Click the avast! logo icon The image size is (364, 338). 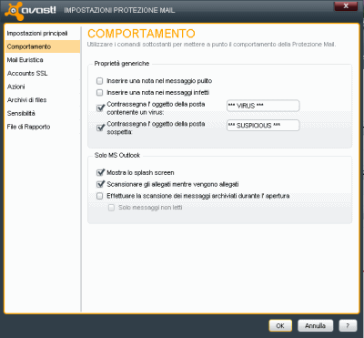coord(15,11)
